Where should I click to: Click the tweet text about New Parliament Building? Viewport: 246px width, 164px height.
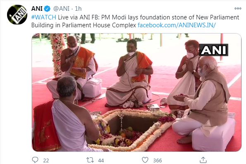point(135,21)
